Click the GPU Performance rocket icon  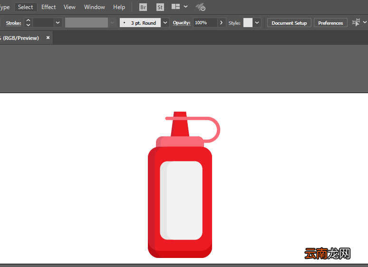click(x=201, y=7)
